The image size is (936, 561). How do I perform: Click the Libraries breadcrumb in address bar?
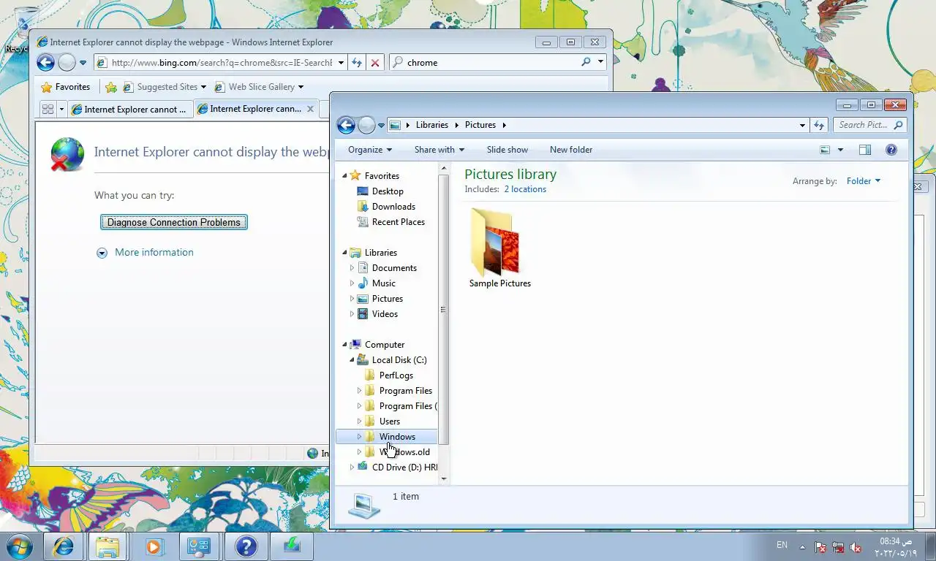[x=432, y=125]
